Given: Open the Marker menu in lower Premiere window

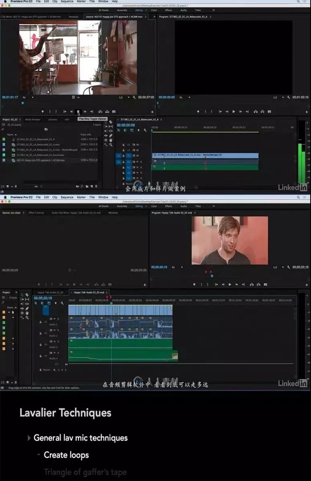Looking at the screenshot, I should coord(81,197).
